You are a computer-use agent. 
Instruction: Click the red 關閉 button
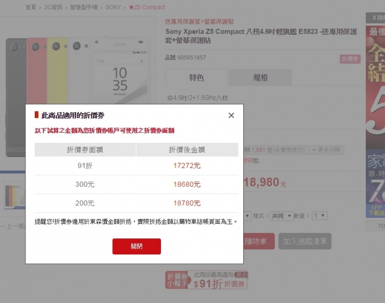tap(136, 246)
